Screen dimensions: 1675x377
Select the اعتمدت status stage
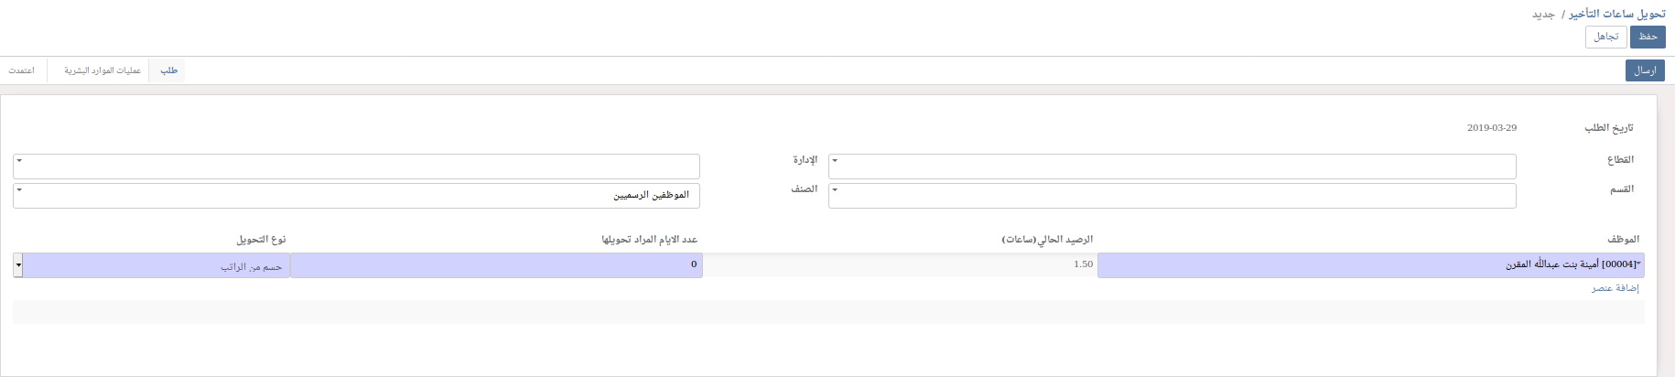22,70
